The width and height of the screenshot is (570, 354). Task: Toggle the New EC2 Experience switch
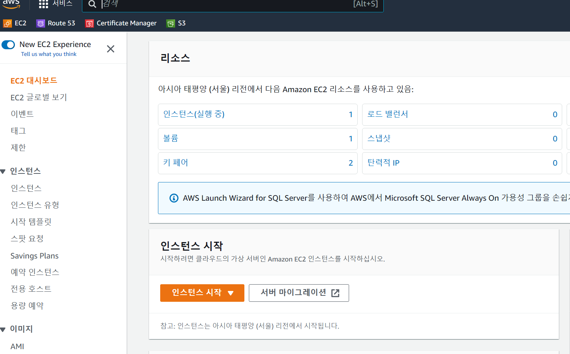pyautogui.click(x=8, y=45)
